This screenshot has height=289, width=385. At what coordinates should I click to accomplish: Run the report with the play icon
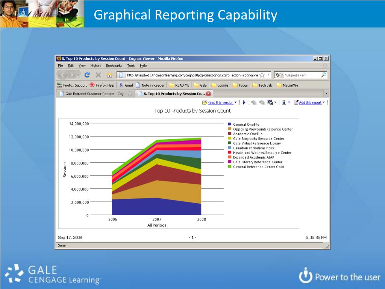(244, 102)
